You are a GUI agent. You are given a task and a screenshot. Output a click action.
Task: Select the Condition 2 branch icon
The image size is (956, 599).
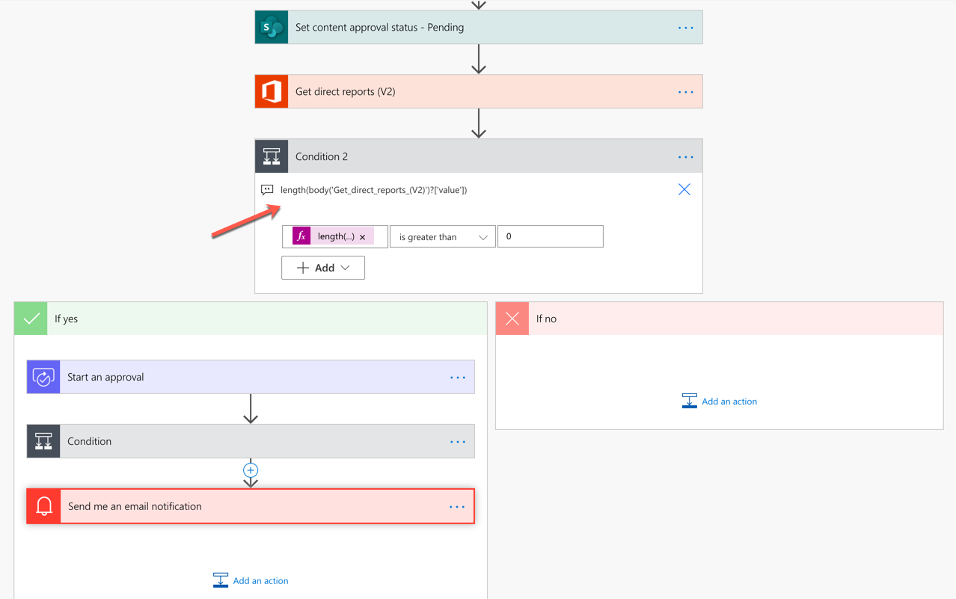pos(270,156)
